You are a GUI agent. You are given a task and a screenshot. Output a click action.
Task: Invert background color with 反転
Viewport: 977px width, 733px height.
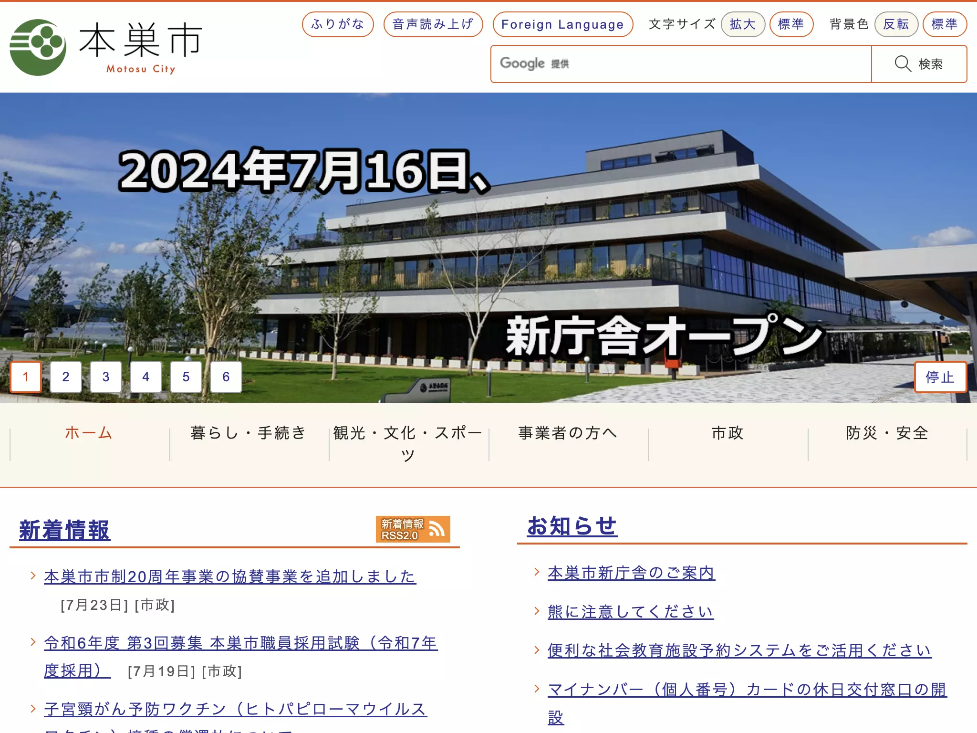[x=896, y=24]
